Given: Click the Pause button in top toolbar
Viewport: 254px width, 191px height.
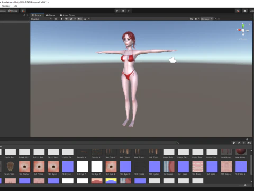Looking at the screenshot, I should pyautogui.click(x=123, y=11).
